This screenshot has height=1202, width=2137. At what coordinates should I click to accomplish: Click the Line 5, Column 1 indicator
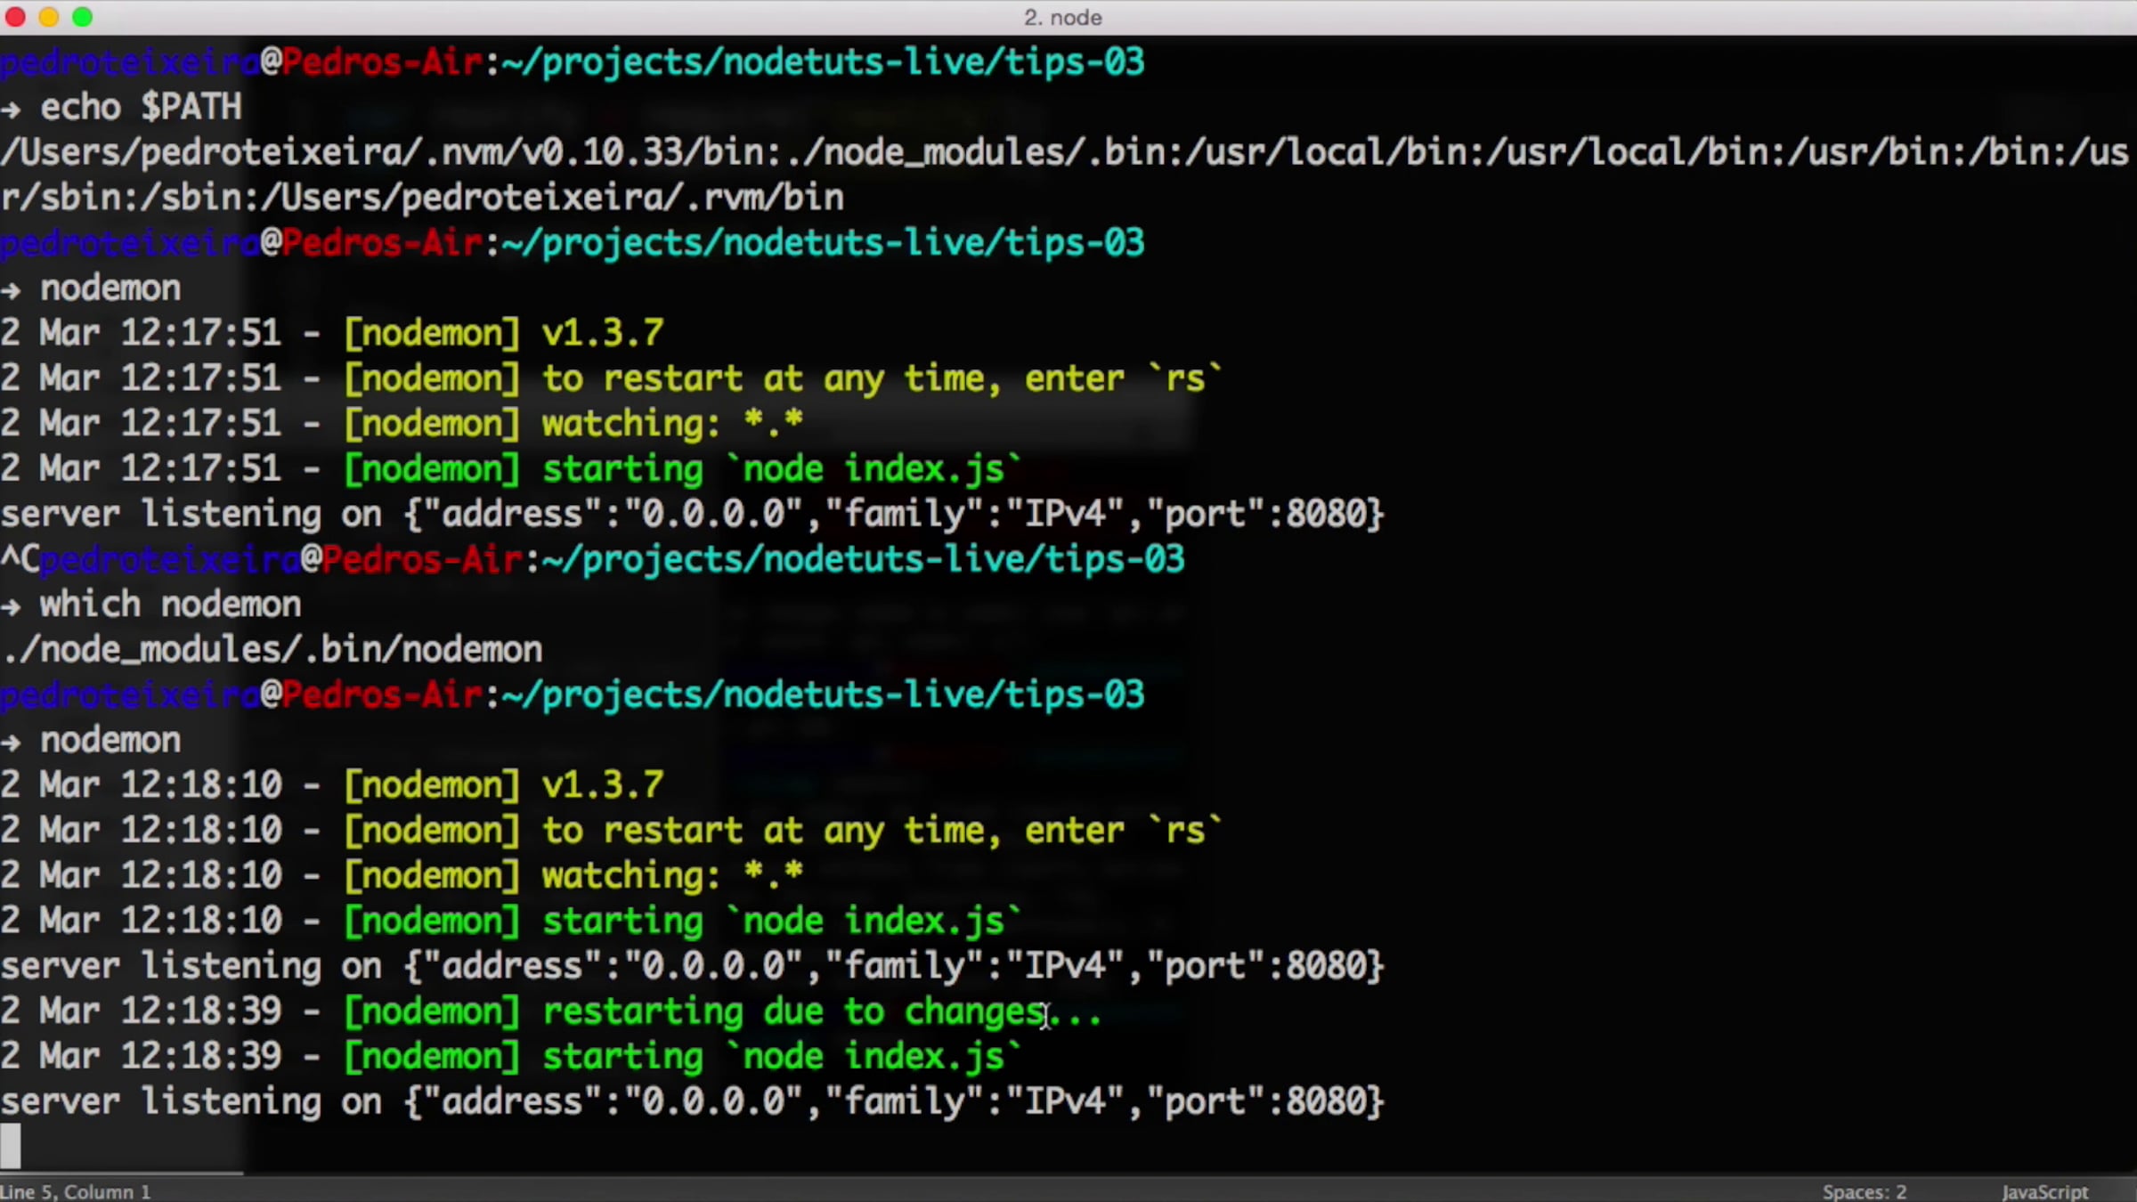77,1191
